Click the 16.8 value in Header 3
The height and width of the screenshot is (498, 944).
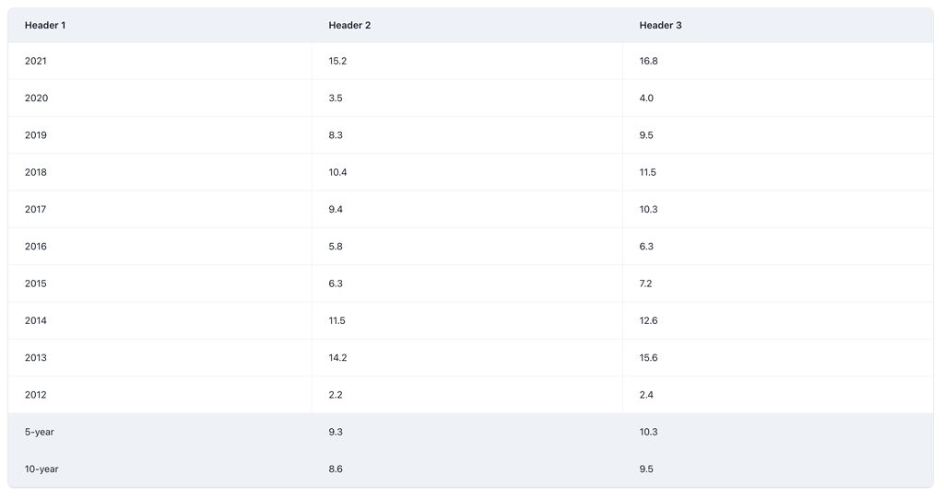tap(648, 61)
